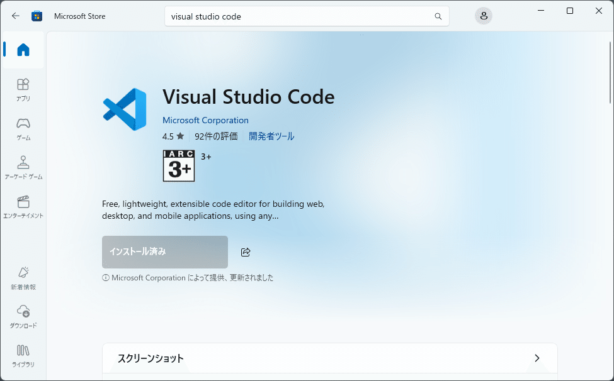Open Microsoft Corporation publisher link
Viewport: 614px width, 381px height.
click(205, 120)
